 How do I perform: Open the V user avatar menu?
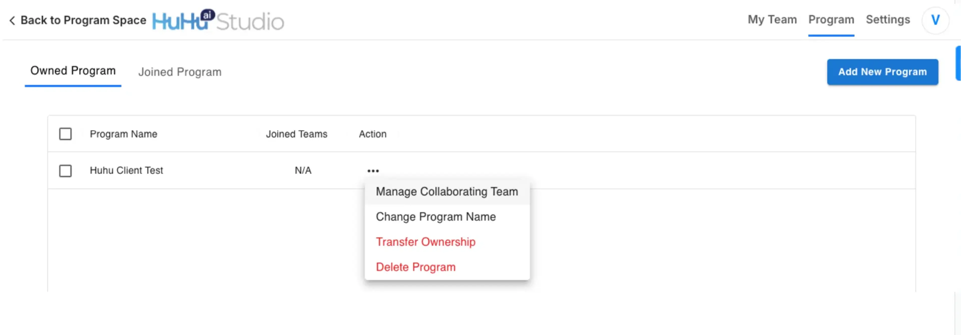point(935,20)
